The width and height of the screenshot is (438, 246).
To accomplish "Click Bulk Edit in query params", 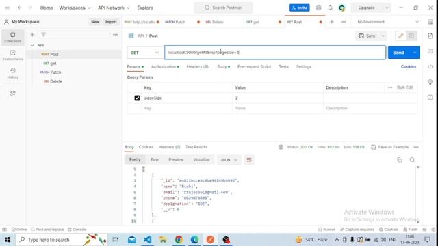I will (404, 87).
